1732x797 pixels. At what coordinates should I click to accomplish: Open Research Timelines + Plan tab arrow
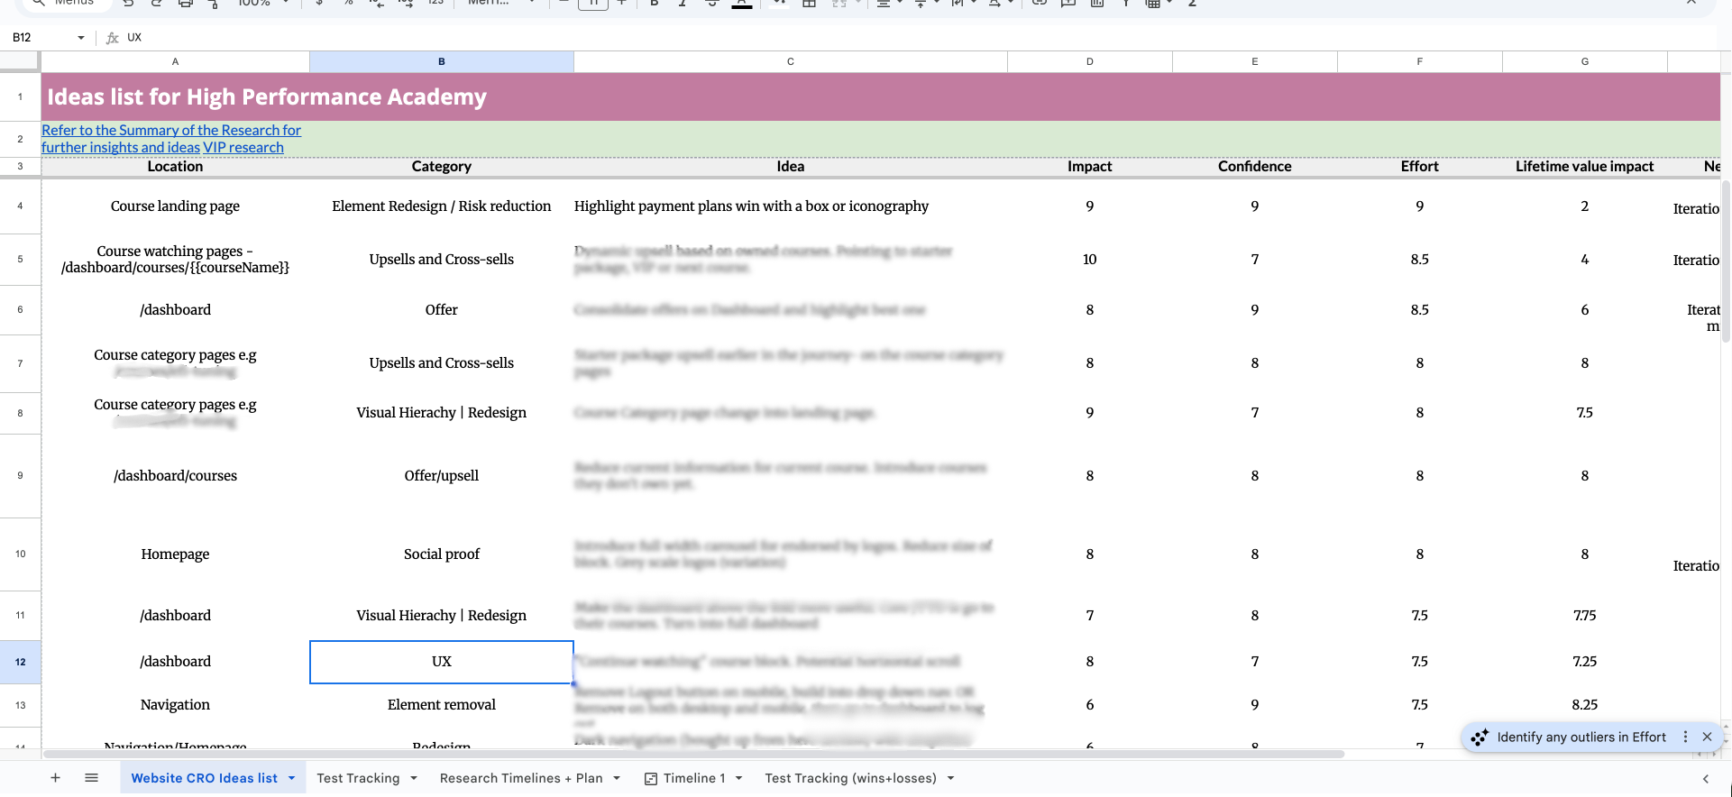point(617,778)
